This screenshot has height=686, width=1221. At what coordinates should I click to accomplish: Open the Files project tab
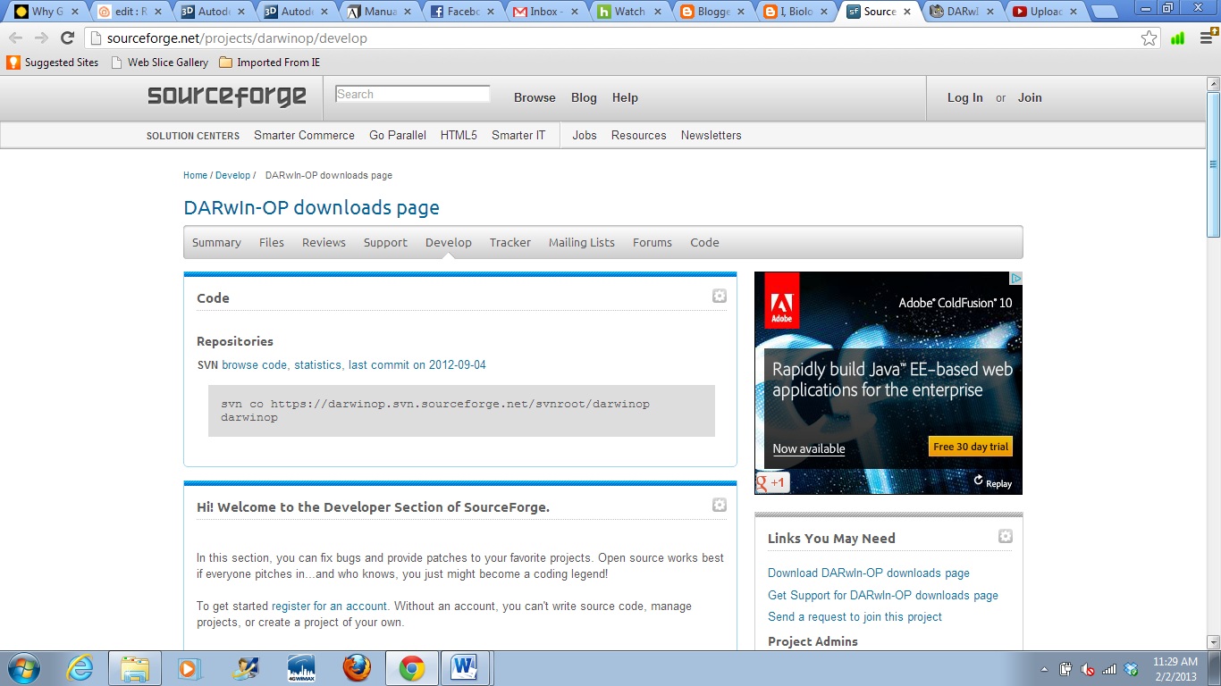click(x=272, y=242)
